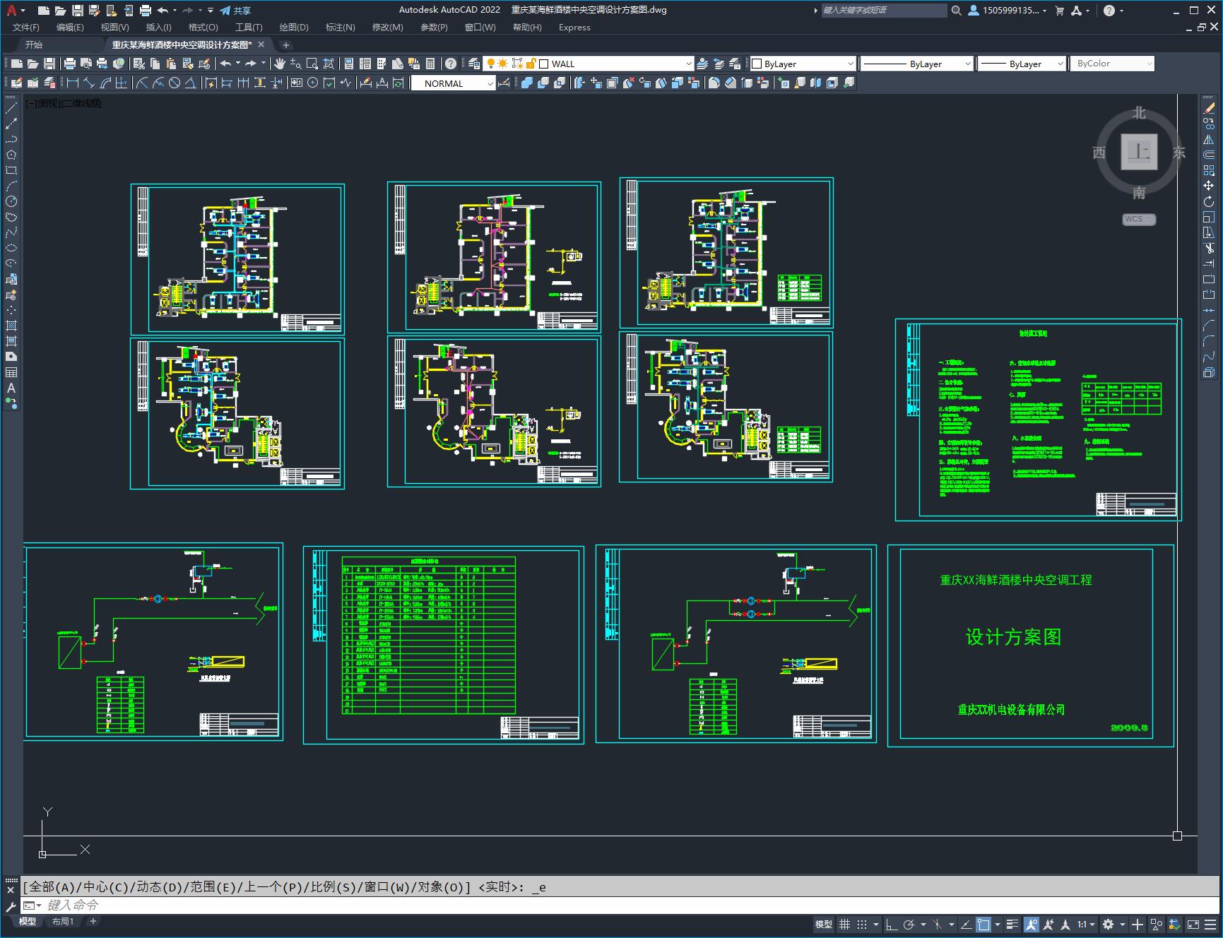Screen dimensions: 1223x938
Task: Select the Linear dimension tool
Action: pos(73,83)
